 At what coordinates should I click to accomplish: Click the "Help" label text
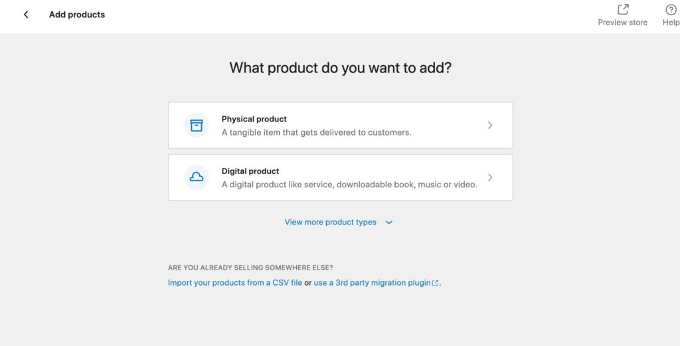tap(671, 23)
